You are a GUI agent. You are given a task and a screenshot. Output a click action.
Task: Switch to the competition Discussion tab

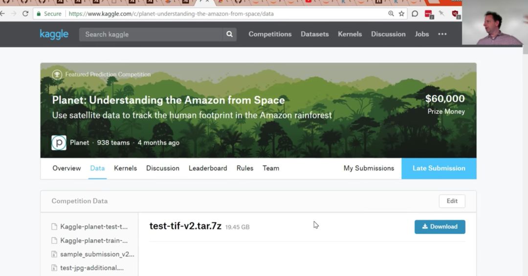tap(163, 169)
